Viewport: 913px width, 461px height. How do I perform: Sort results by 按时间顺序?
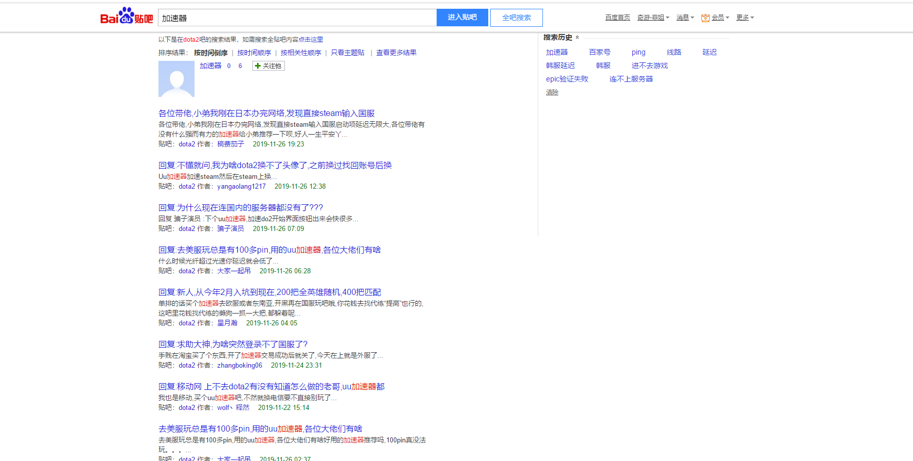click(254, 53)
